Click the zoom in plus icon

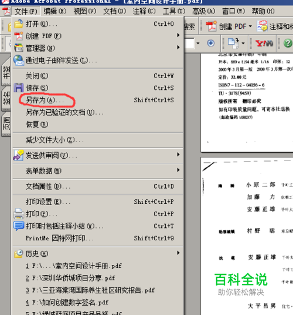(x=211, y=43)
